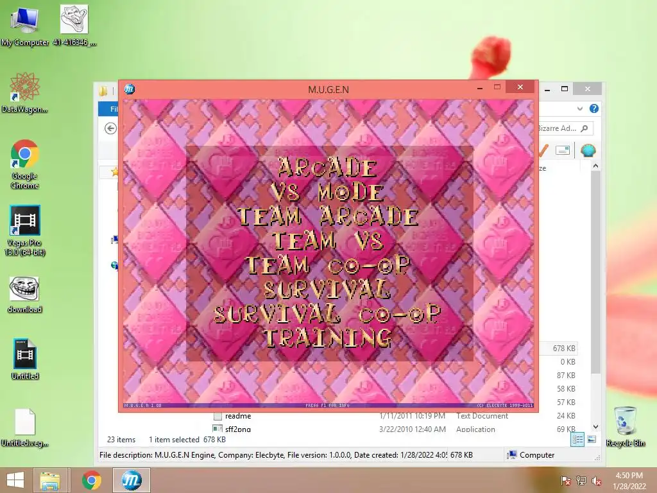This screenshot has width=657, height=493.
Task: Open Vegas Pro 13.0 desktop shortcut
Action: pyautogui.click(x=24, y=230)
